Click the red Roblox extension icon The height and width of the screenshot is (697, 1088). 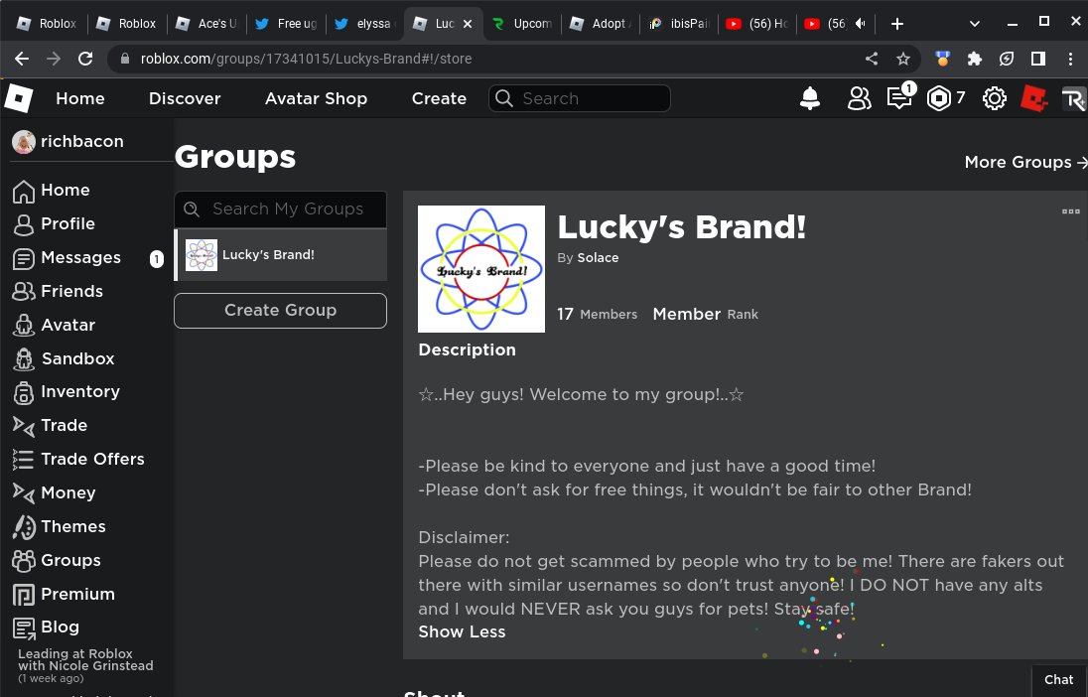1033,98
